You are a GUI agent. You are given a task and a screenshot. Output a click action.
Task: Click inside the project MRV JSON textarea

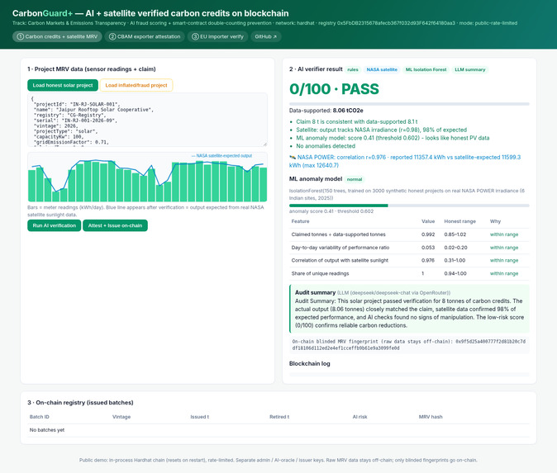coord(147,120)
